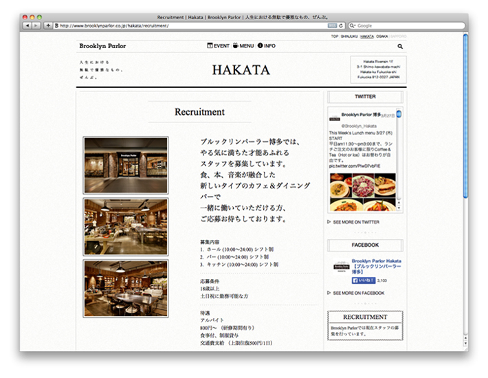
Task: Click the storefront photo thumbnail
Action: click(x=126, y=165)
